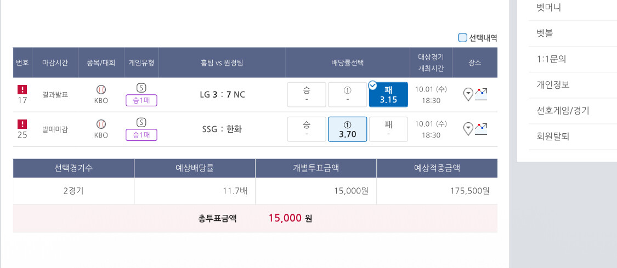Click the red alert icon for game 17
Viewport: 617px width, 268px height.
[22, 89]
